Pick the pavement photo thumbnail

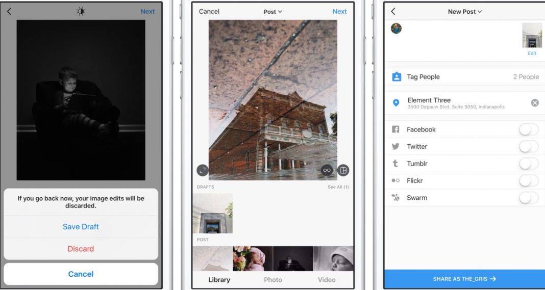coord(212,259)
